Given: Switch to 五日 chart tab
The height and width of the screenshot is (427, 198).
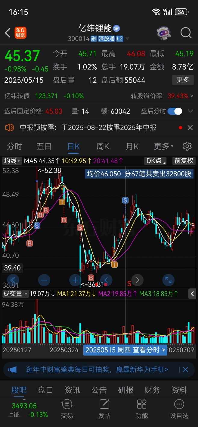Looking at the screenshot, I should 44,147.
